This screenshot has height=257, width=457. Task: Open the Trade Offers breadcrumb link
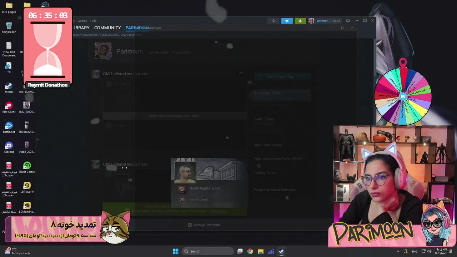[x=182, y=52]
